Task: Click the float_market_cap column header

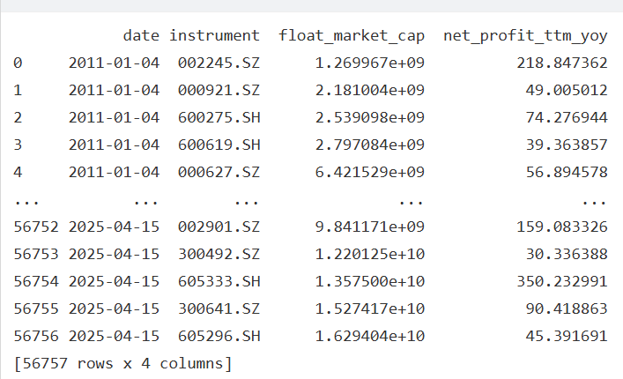Action: click(351, 36)
